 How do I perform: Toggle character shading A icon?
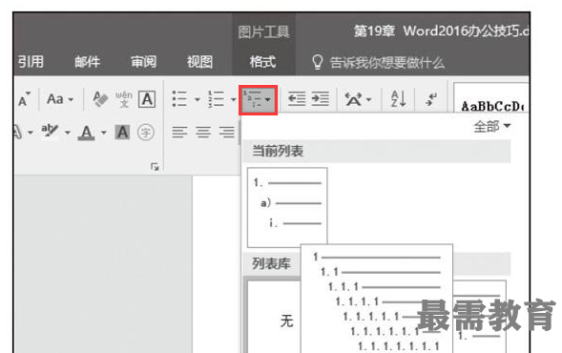point(122,133)
